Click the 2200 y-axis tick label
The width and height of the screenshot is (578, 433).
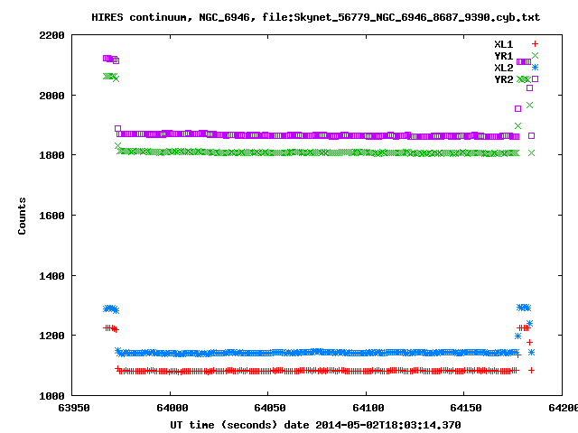[x=51, y=35]
